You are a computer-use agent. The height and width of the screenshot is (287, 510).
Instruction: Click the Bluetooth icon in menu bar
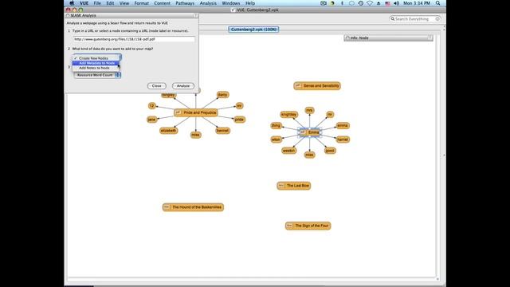tap(342, 3)
